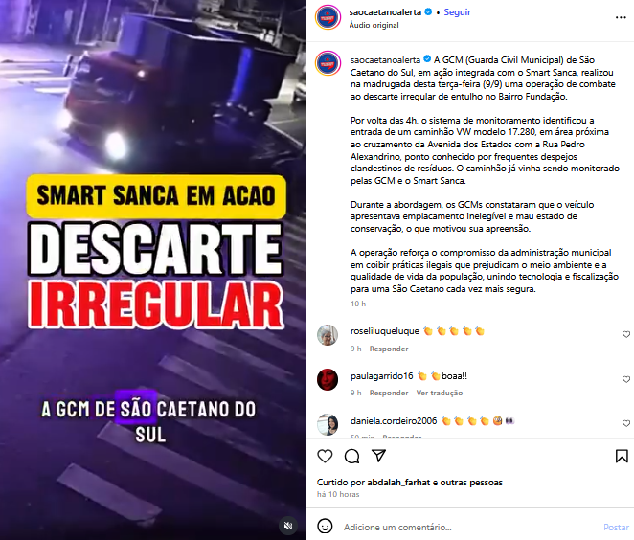
Task: Click the comment input field
Action: pos(469,527)
